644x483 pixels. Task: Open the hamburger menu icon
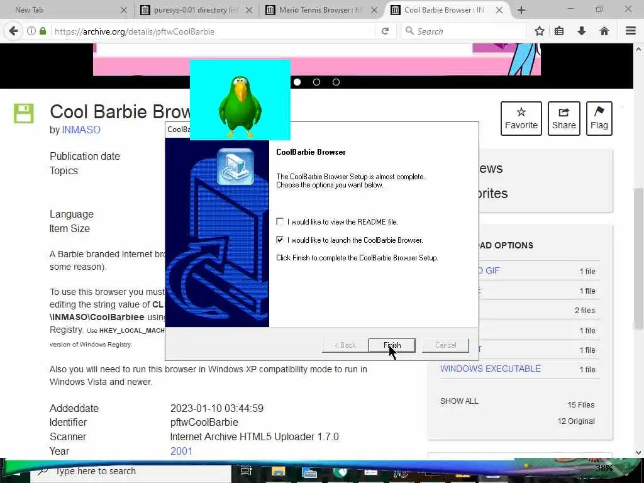coord(631,31)
